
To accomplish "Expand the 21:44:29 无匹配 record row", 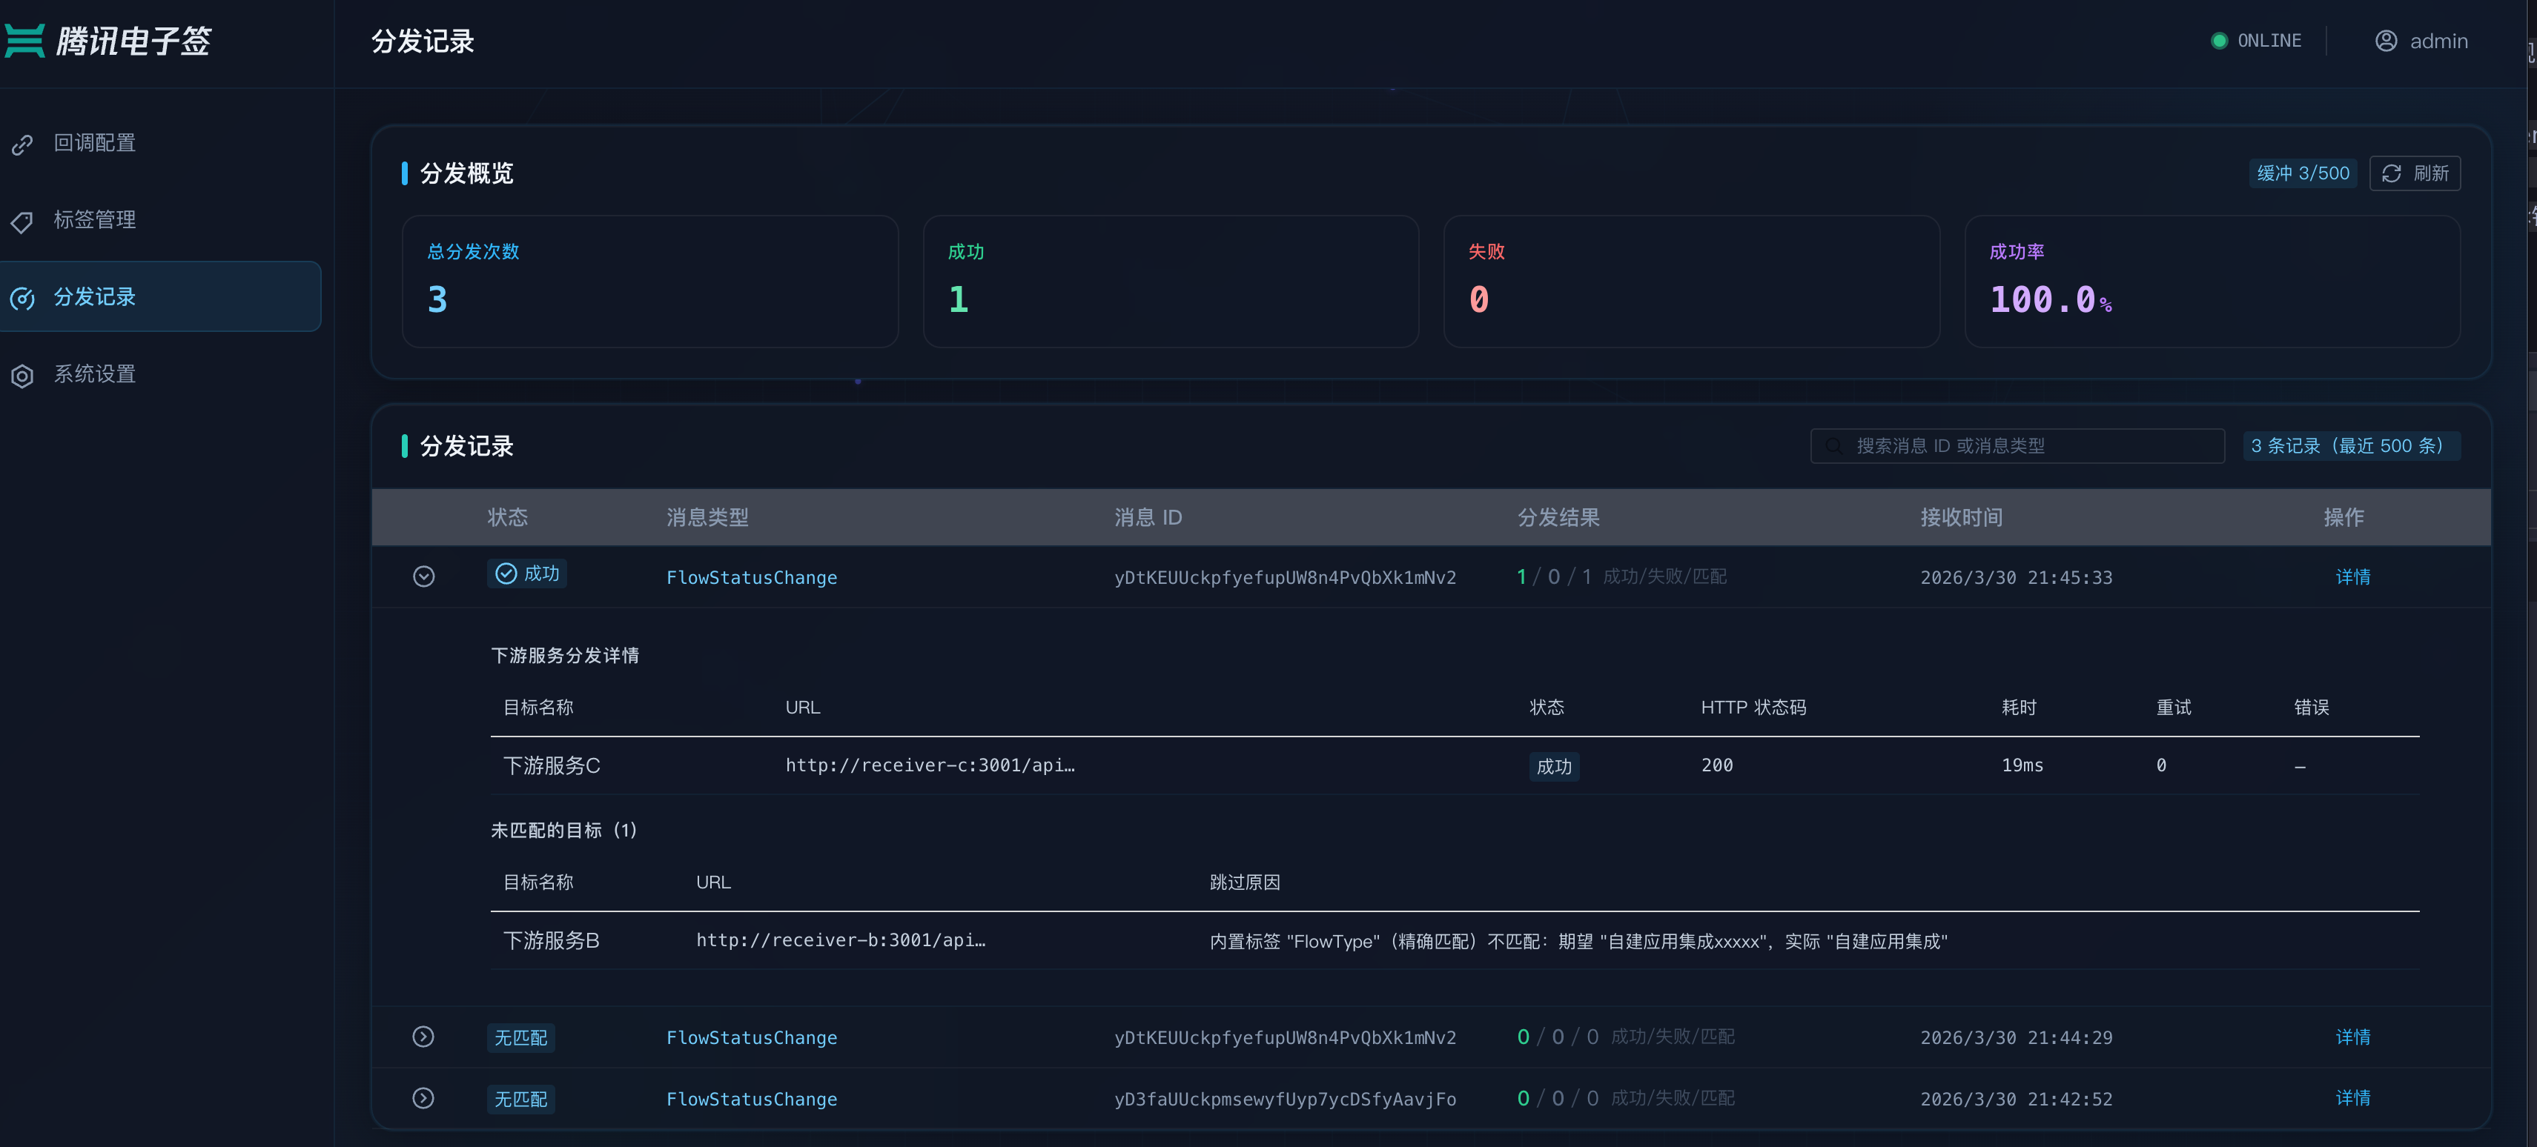I will 423,1037.
